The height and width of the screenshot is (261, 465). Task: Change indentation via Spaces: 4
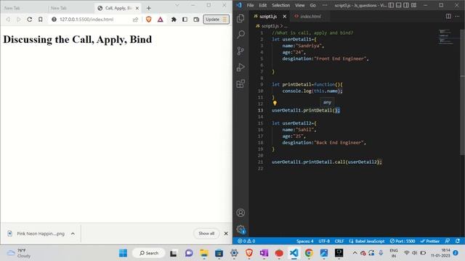click(x=304, y=241)
